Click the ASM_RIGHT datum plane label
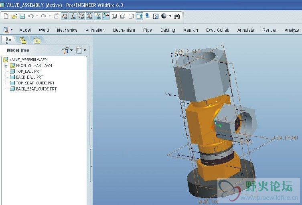 pos(188,51)
